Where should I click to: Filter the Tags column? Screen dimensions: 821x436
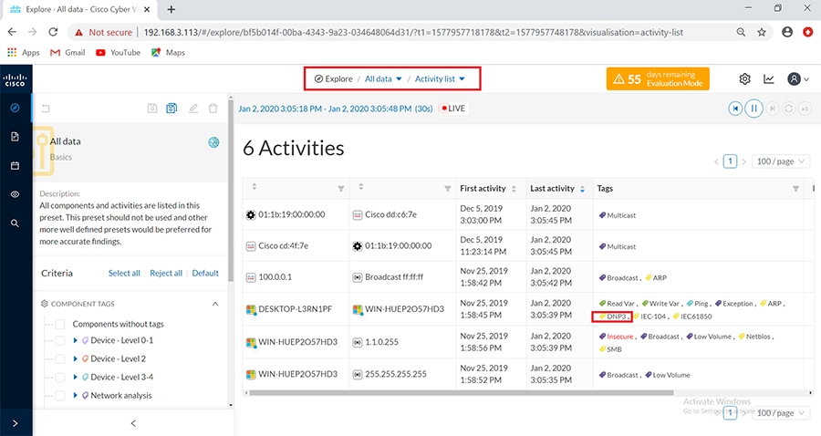pyautogui.click(x=795, y=189)
